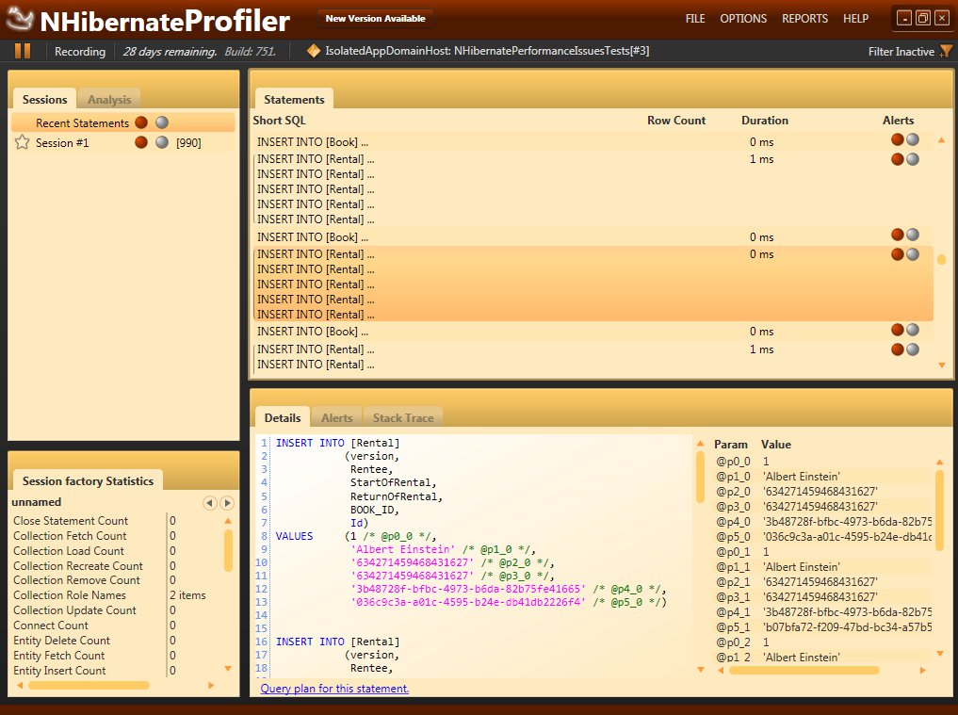The image size is (958, 715).
Task: Sort statements by Row Count column
Action: (676, 121)
